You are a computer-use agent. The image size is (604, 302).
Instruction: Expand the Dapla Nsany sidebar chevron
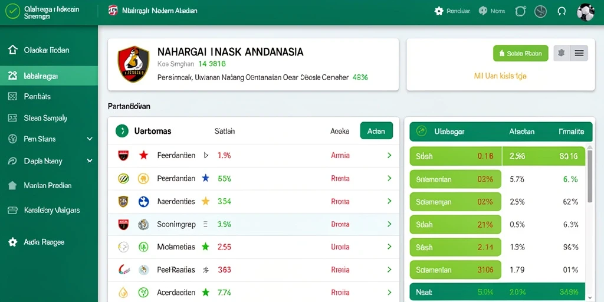point(90,161)
